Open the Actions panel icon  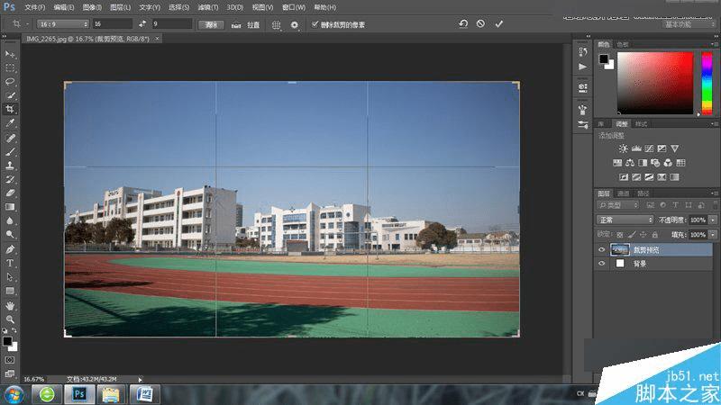tap(582, 67)
